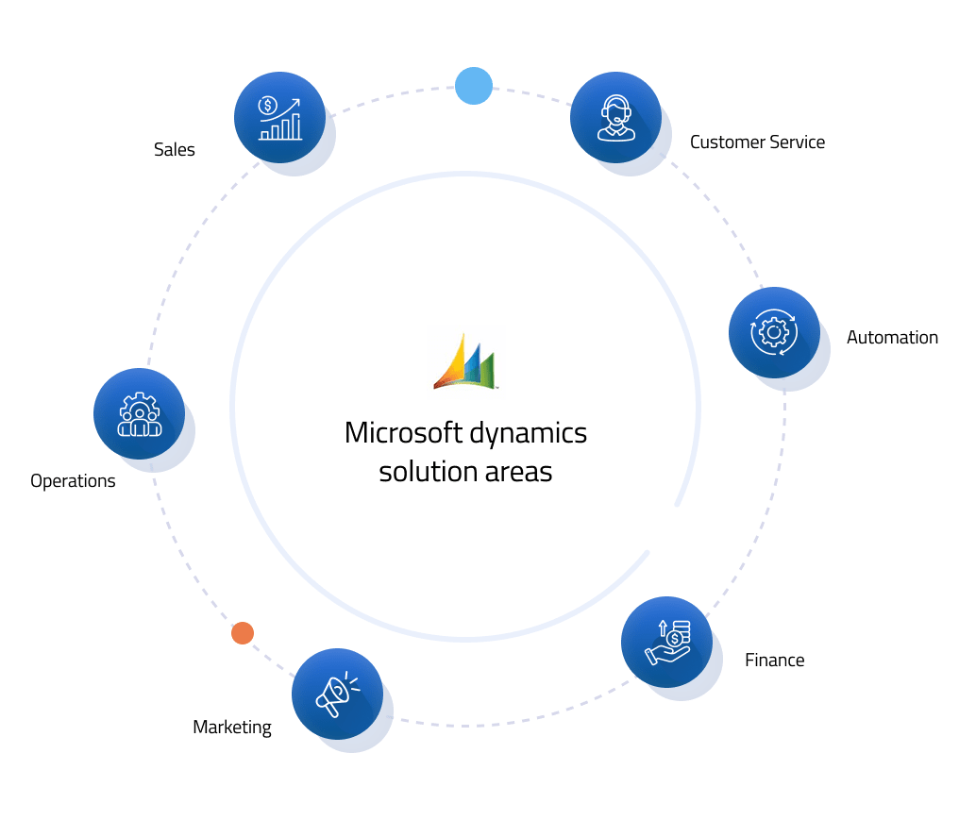Click the Operations text label
Screen dimensions: 976x820
(x=73, y=480)
